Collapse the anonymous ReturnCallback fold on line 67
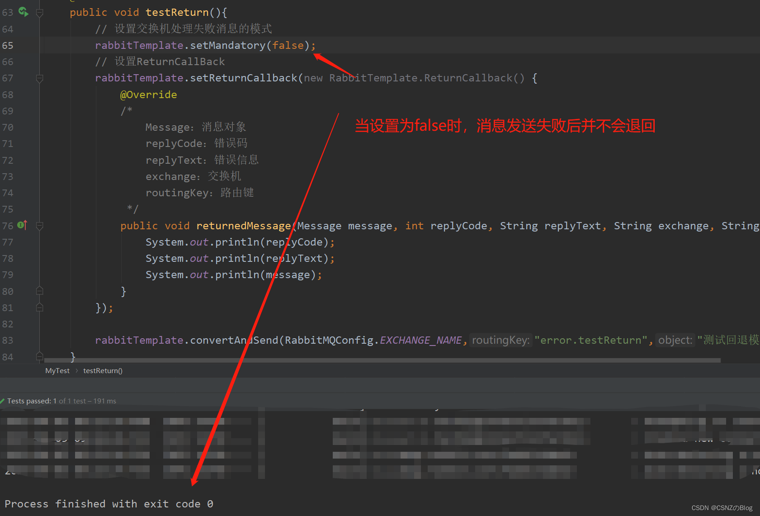The image size is (760, 516). [x=39, y=78]
